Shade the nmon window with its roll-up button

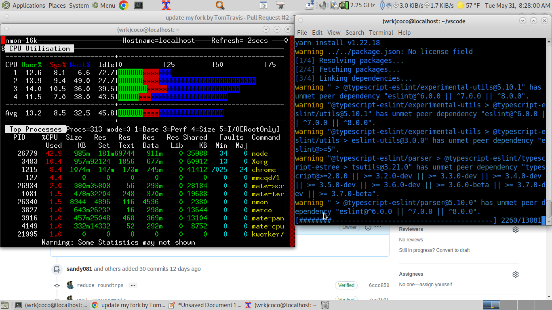(x=277, y=29)
